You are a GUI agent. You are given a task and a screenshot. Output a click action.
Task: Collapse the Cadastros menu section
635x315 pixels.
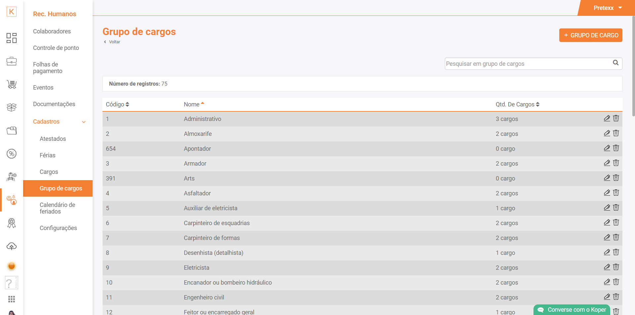click(x=84, y=122)
